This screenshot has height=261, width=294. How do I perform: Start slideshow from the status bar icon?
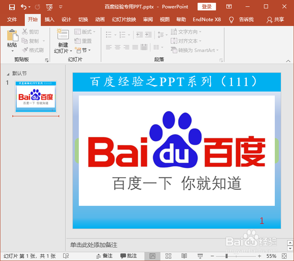[200, 256]
